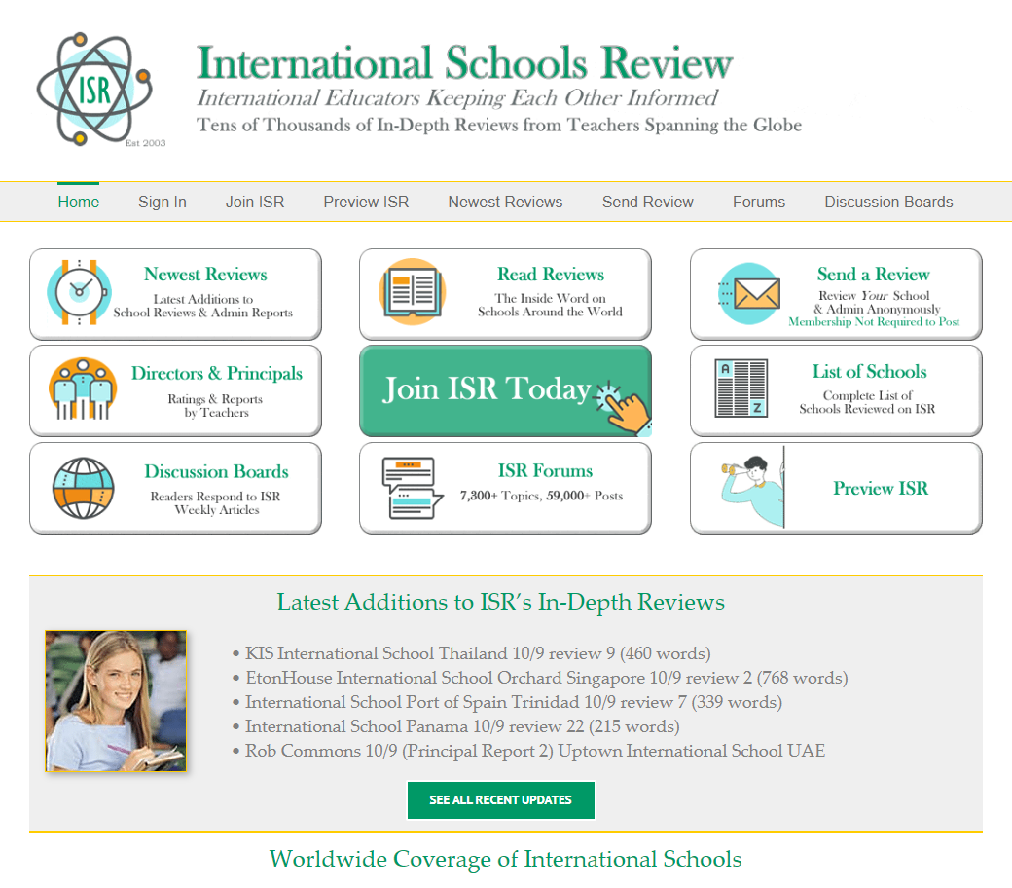Click the International Schools Review site title

[465, 62]
